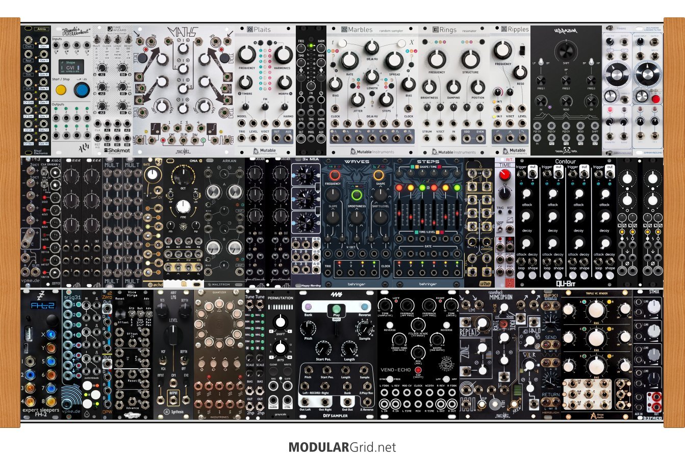685x458 pixels.
Task: Click the ochd RATE knob
Action: click(152, 174)
